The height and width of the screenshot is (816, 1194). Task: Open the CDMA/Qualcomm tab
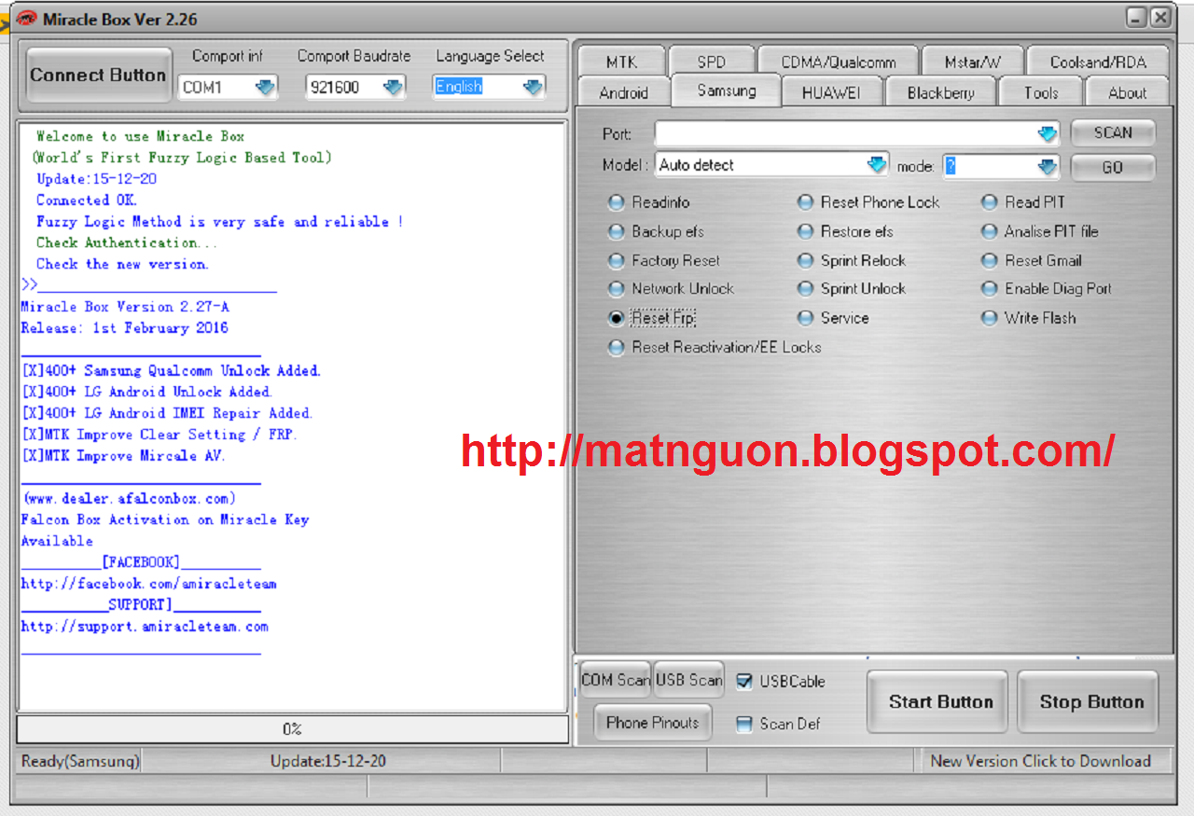coord(838,62)
